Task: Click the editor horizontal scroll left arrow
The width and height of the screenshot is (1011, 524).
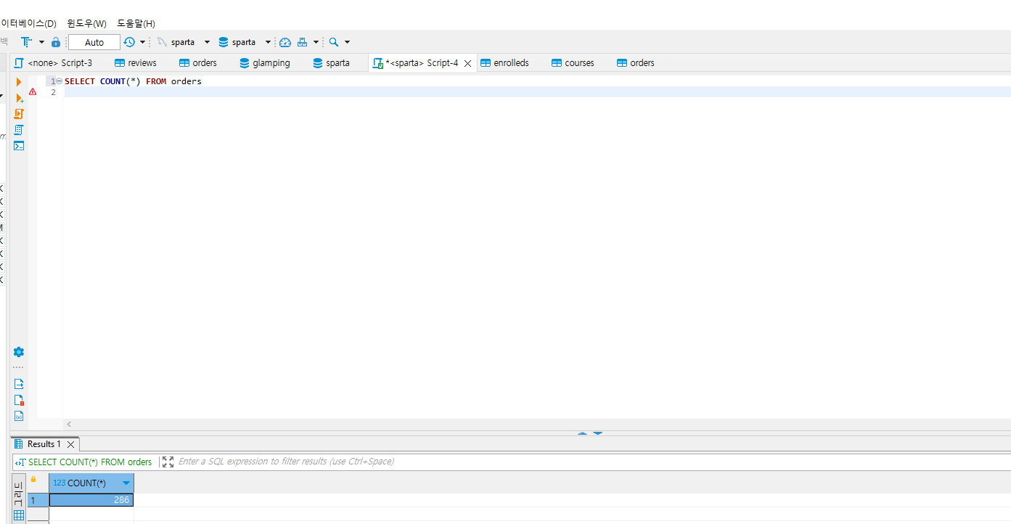Action: coord(69,425)
